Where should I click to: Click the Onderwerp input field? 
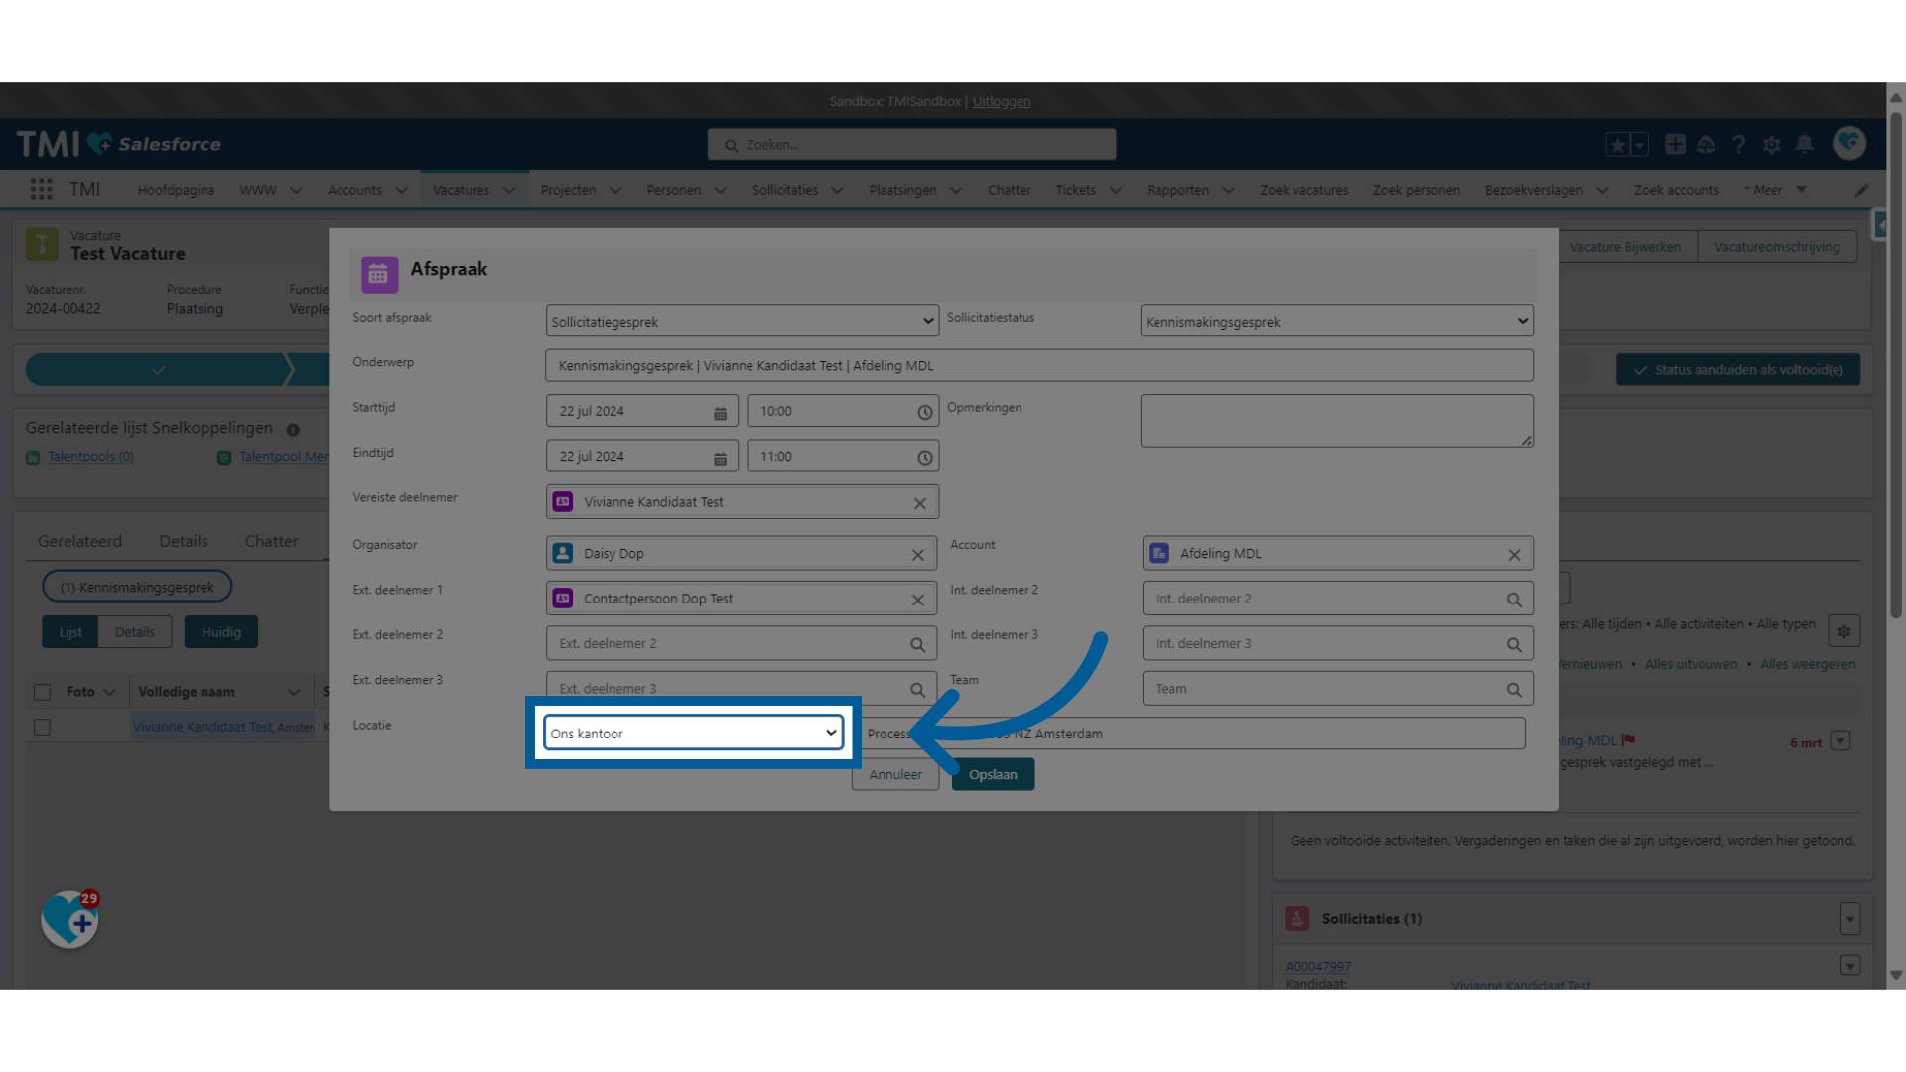pyautogui.click(x=1038, y=365)
